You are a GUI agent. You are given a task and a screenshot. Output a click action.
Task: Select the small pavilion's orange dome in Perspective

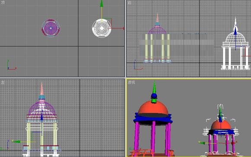coord(221,125)
